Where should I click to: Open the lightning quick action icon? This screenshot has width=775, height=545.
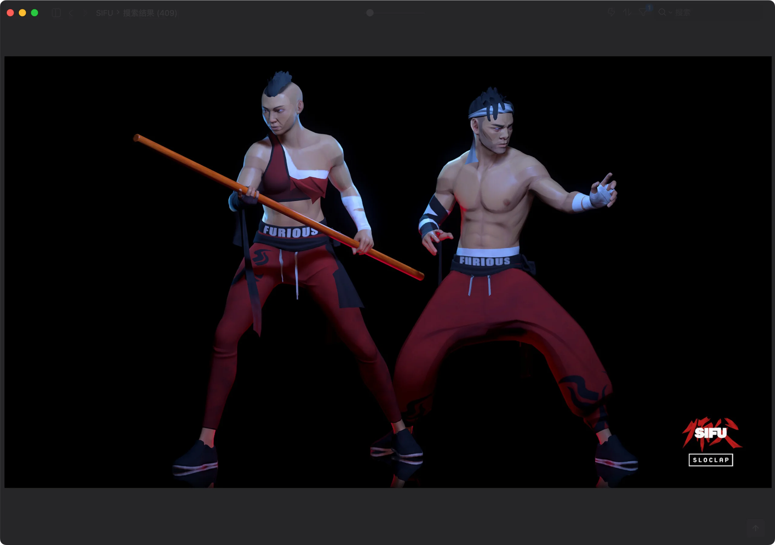611,12
